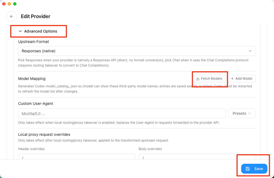The width and height of the screenshot is (274, 178).
Task: Click the small chevron inside Presets
Action: click(249, 113)
